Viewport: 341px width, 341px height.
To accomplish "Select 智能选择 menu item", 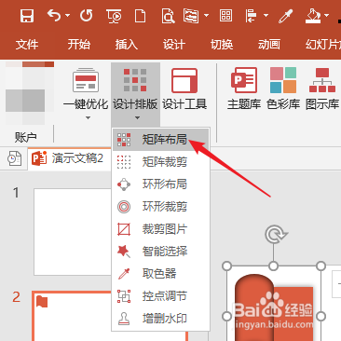I will click(160, 252).
